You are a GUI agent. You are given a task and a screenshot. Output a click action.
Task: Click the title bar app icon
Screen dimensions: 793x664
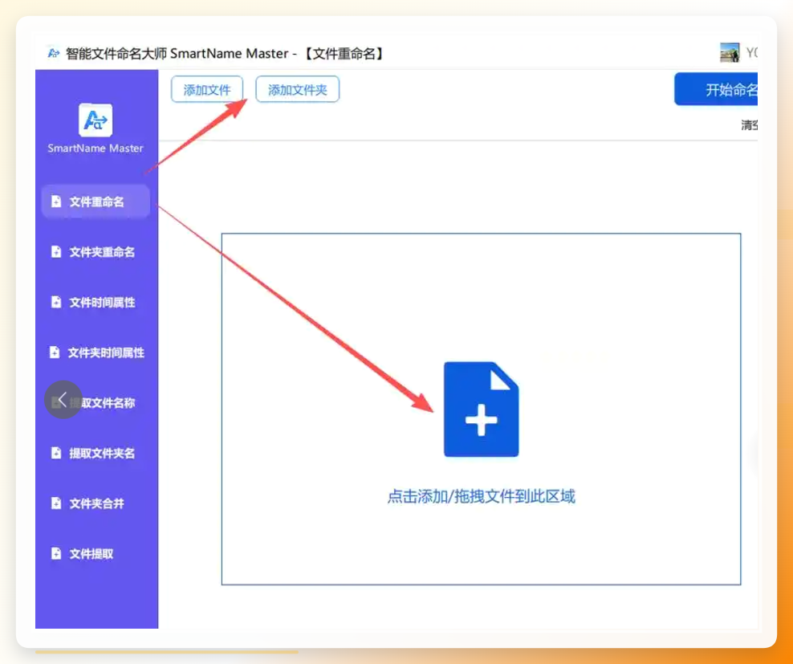click(54, 53)
